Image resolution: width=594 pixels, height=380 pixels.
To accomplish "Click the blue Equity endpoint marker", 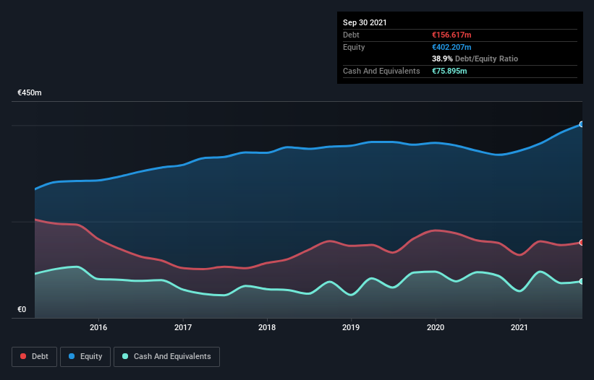I will coord(582,124).
